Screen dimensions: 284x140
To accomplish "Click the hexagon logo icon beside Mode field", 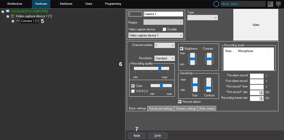I will click(x=216, y=4).
